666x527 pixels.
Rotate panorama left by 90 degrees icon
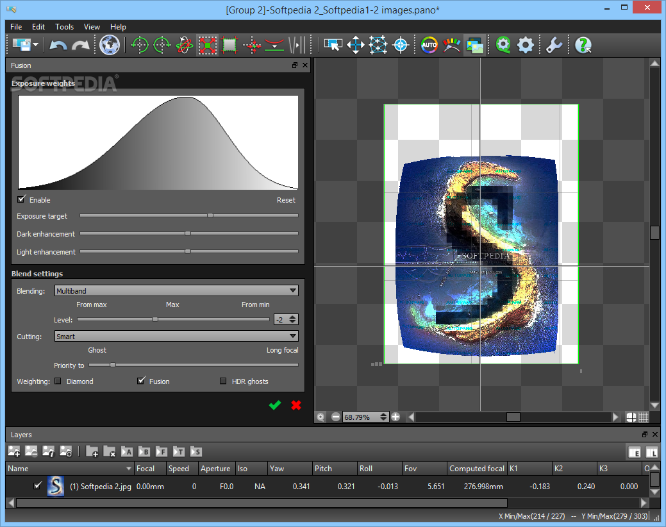tap(139, 45)
